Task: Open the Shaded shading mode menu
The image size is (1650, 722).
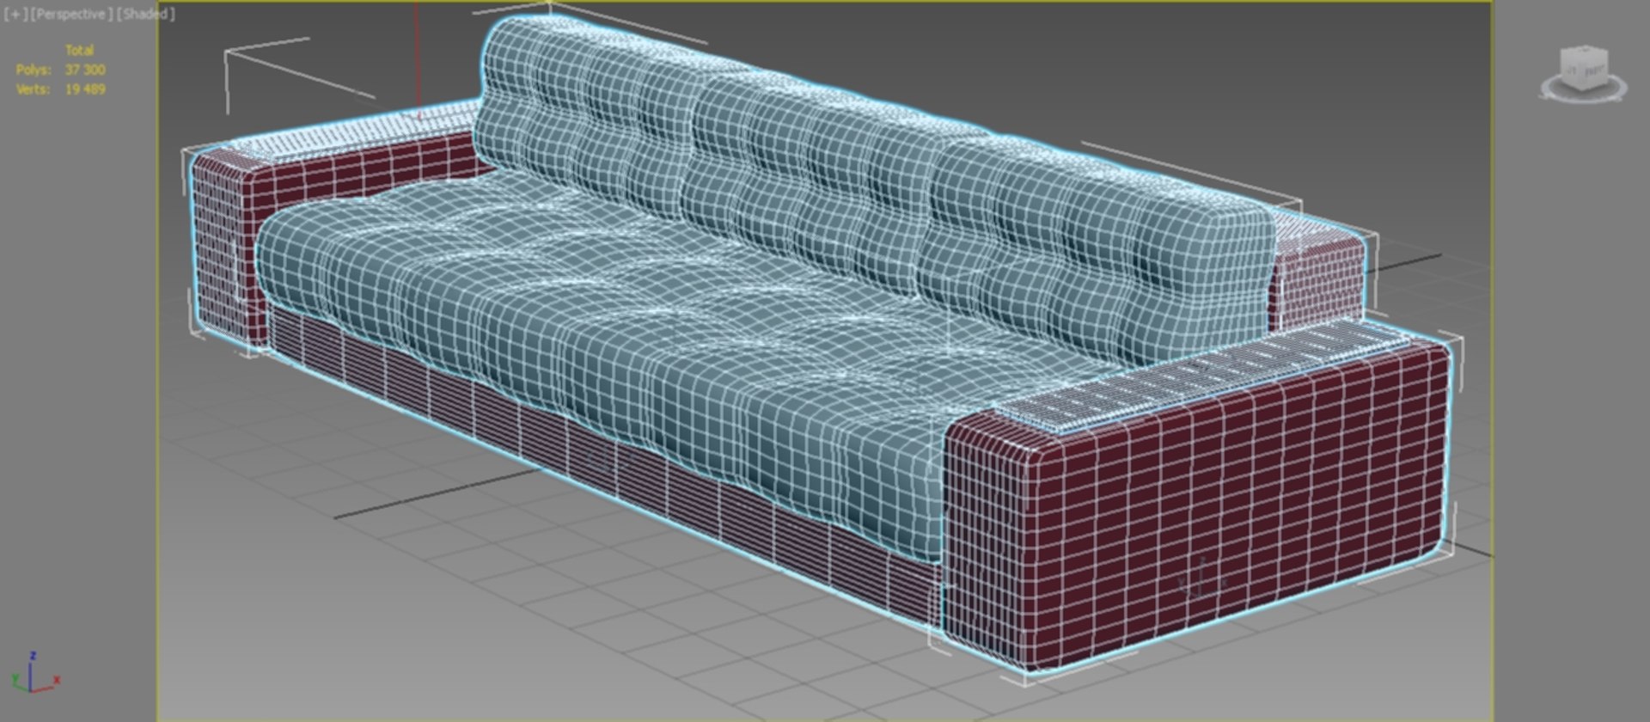Action: coord(145,15)
